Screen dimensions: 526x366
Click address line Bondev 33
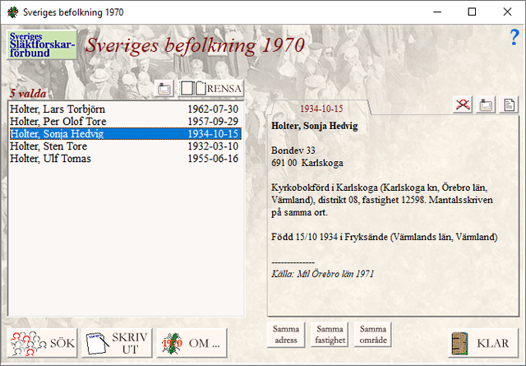293,151
